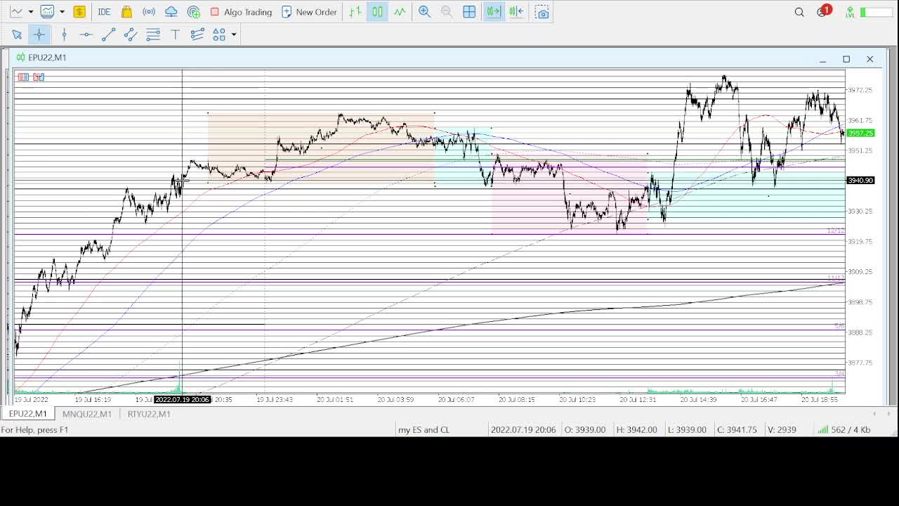899x506 pixels.
Task: Switch chart to line chart display
Action: pos(400,12)
